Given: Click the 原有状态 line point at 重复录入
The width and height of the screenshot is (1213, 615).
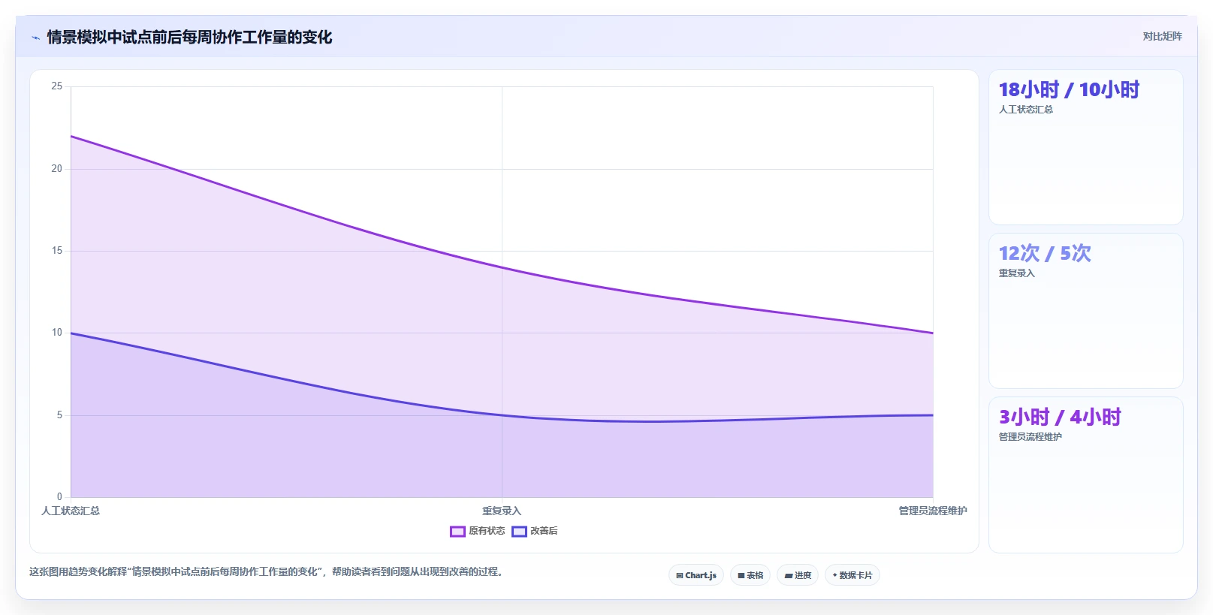Looking at the screenshot, I should point(502,267).
